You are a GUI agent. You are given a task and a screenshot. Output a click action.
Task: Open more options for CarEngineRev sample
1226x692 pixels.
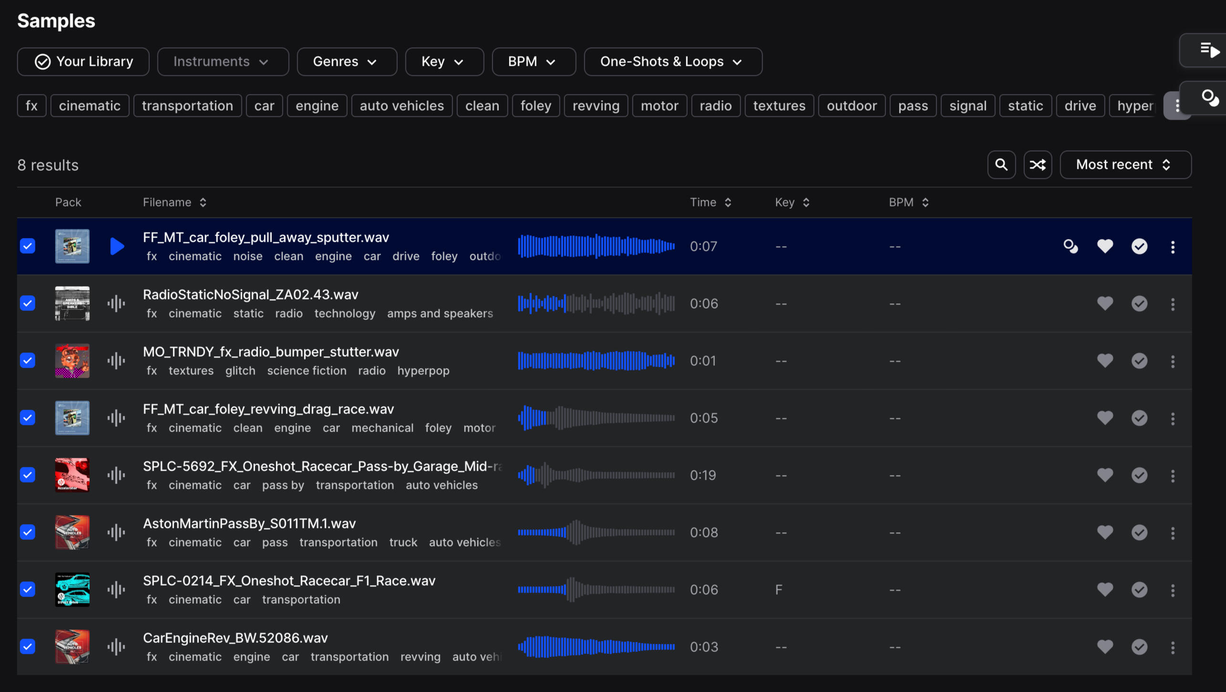[x=1173, y=647]
